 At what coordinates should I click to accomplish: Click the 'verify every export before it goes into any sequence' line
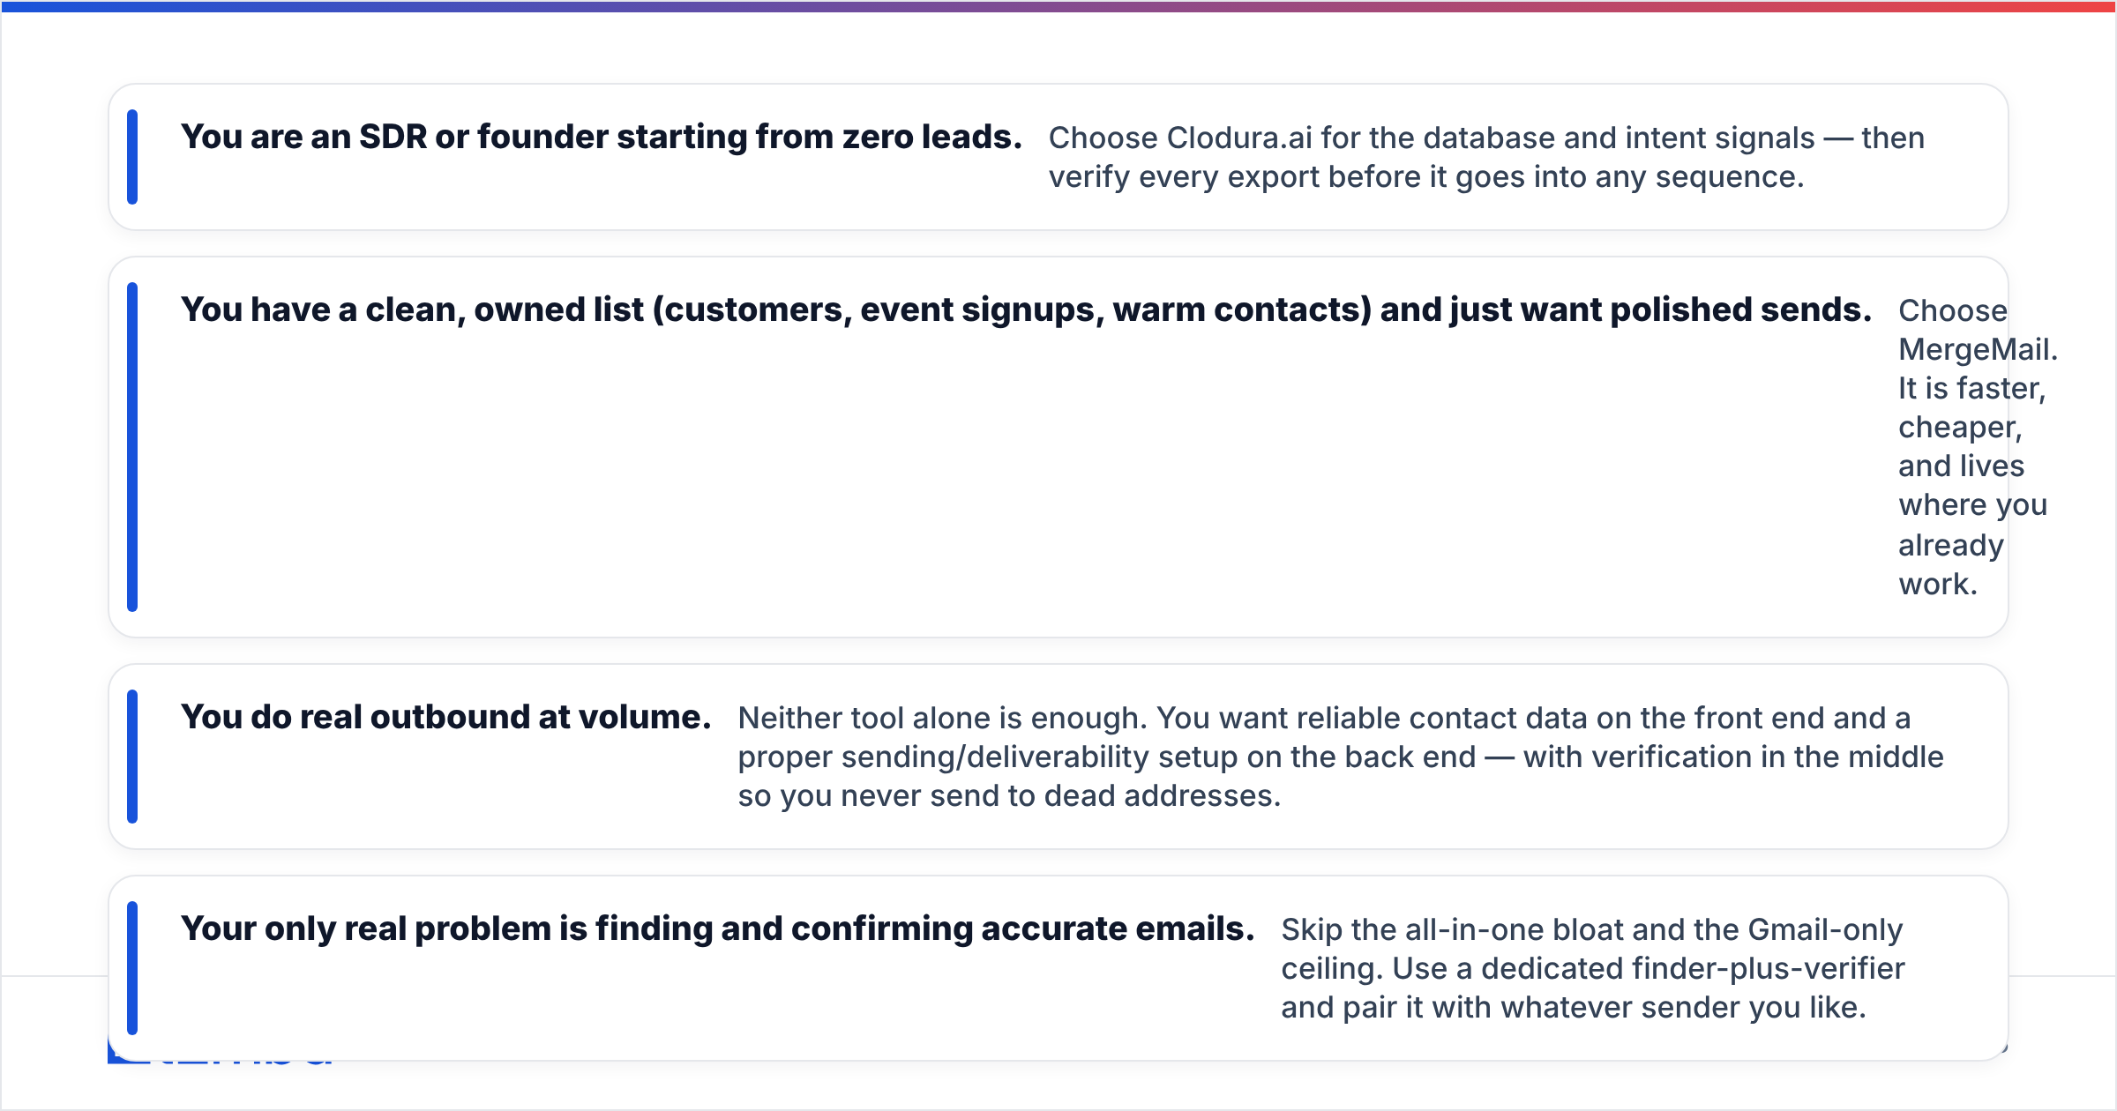(1426, 177)
